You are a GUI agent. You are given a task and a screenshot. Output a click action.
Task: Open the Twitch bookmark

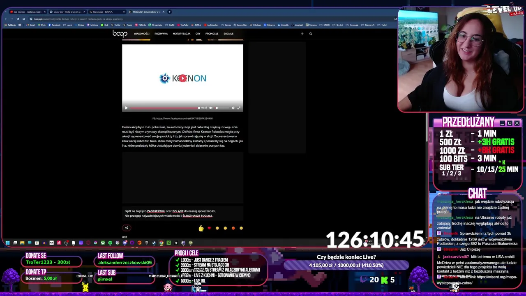[382, 25]
